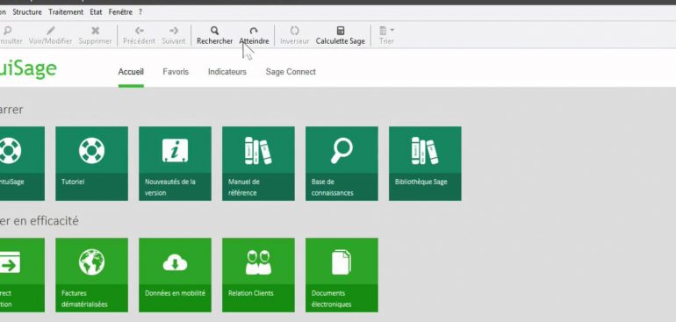
Task: Switch to the Sage Connect tab
Action: pos(291,72)
